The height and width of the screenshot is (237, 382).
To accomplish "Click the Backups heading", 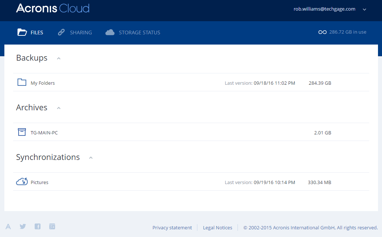I will pyautogui.click(x=32, y=58).
